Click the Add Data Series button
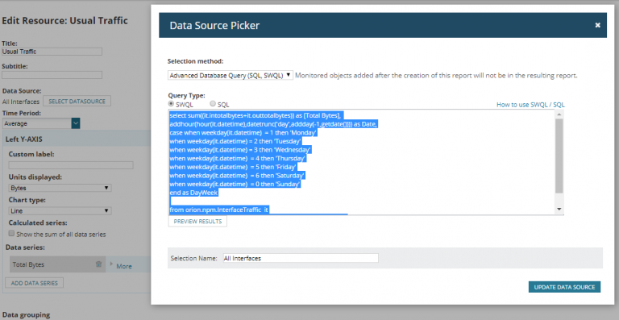The height and width of the screenshot is (320, 619). point(35,283)
